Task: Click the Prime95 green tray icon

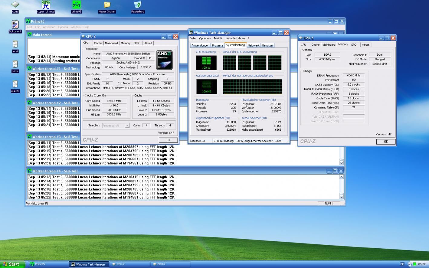Action: pyautogui.click(x=415, y=264)
